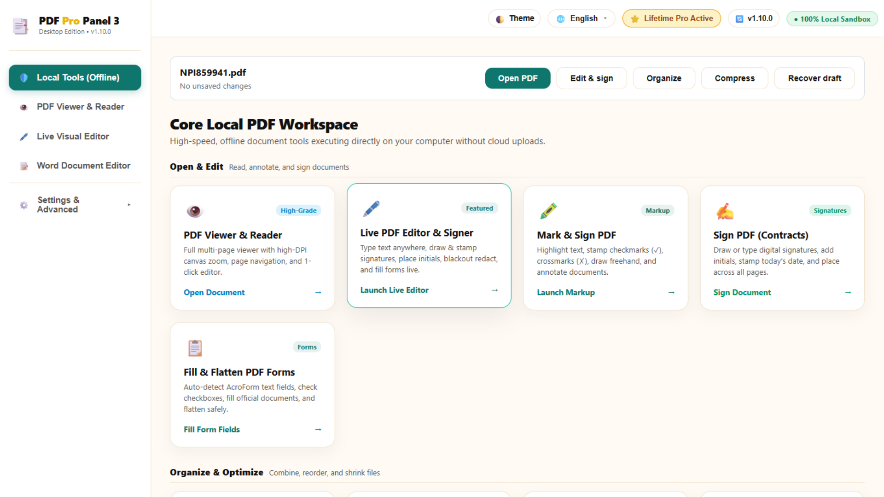Click the PDF Pro Panel logo icon
The image size is (884, 497).
coord(20,26)
